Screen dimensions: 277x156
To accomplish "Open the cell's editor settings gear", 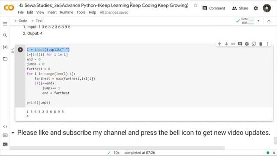I will click(247, 44).
